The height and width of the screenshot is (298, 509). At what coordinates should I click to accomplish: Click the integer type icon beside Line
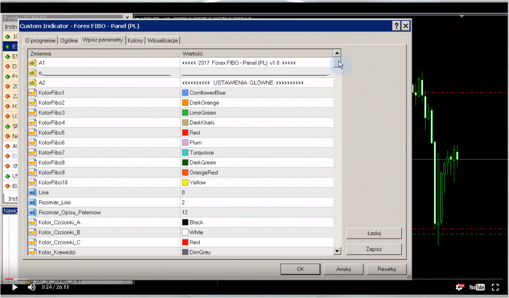coord(32,192)
